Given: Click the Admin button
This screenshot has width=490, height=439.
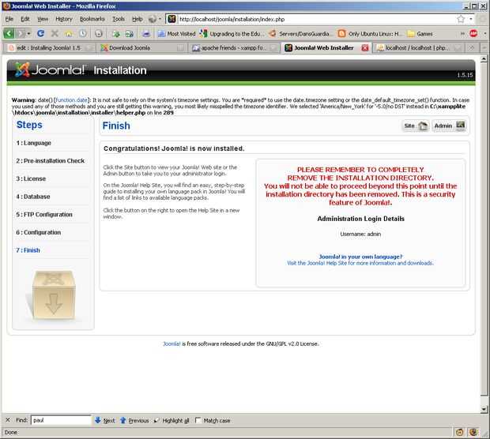Looking at the screenshot, I should coord(450,126).
